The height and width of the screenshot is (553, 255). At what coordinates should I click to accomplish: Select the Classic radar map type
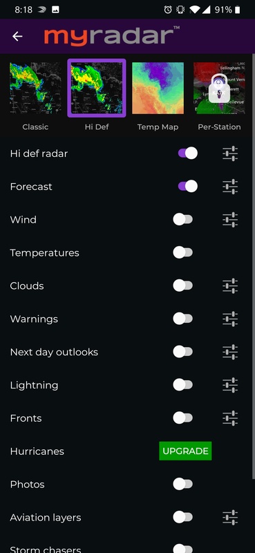click(x=35, y=96)
